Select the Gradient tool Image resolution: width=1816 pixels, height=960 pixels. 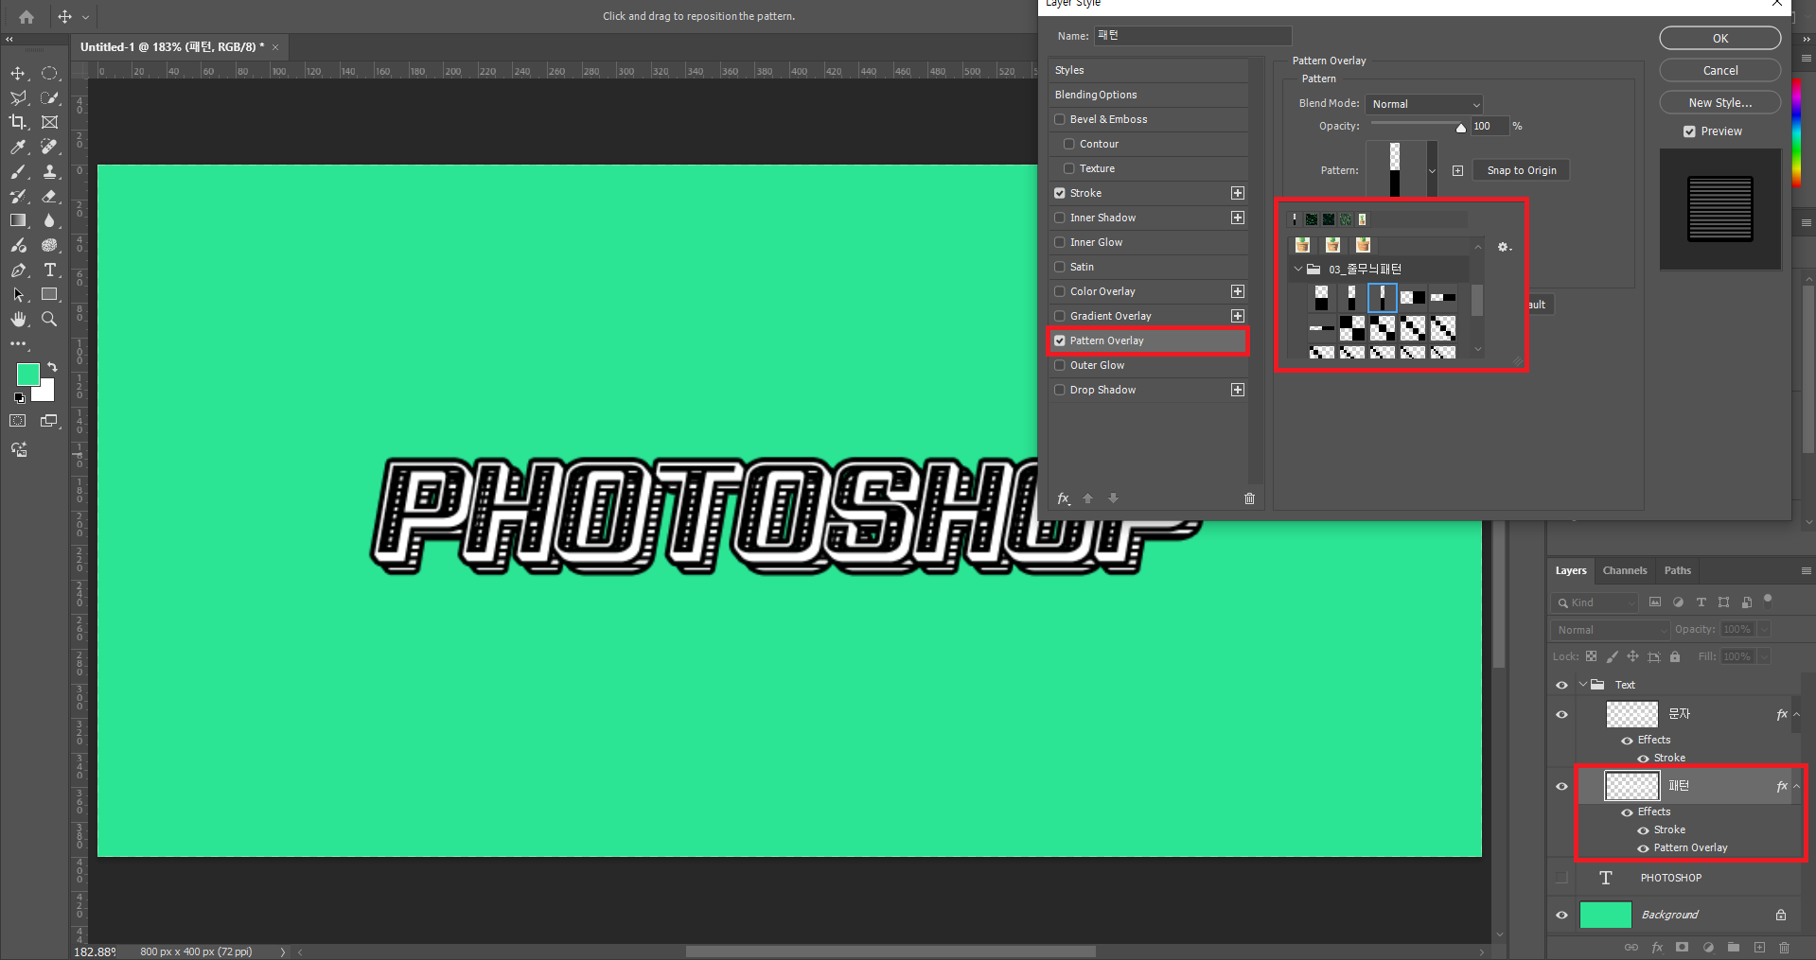click(x=18, y=220)
